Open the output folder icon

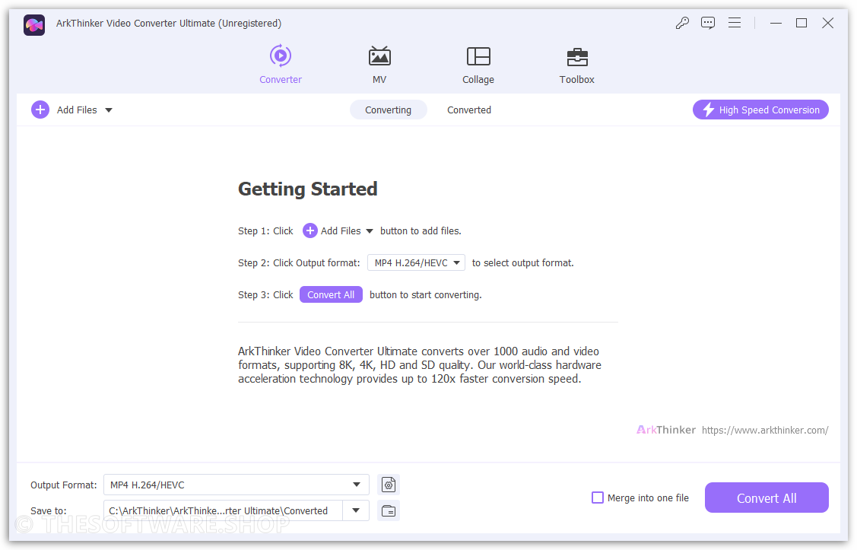click(x=389, y=510)
